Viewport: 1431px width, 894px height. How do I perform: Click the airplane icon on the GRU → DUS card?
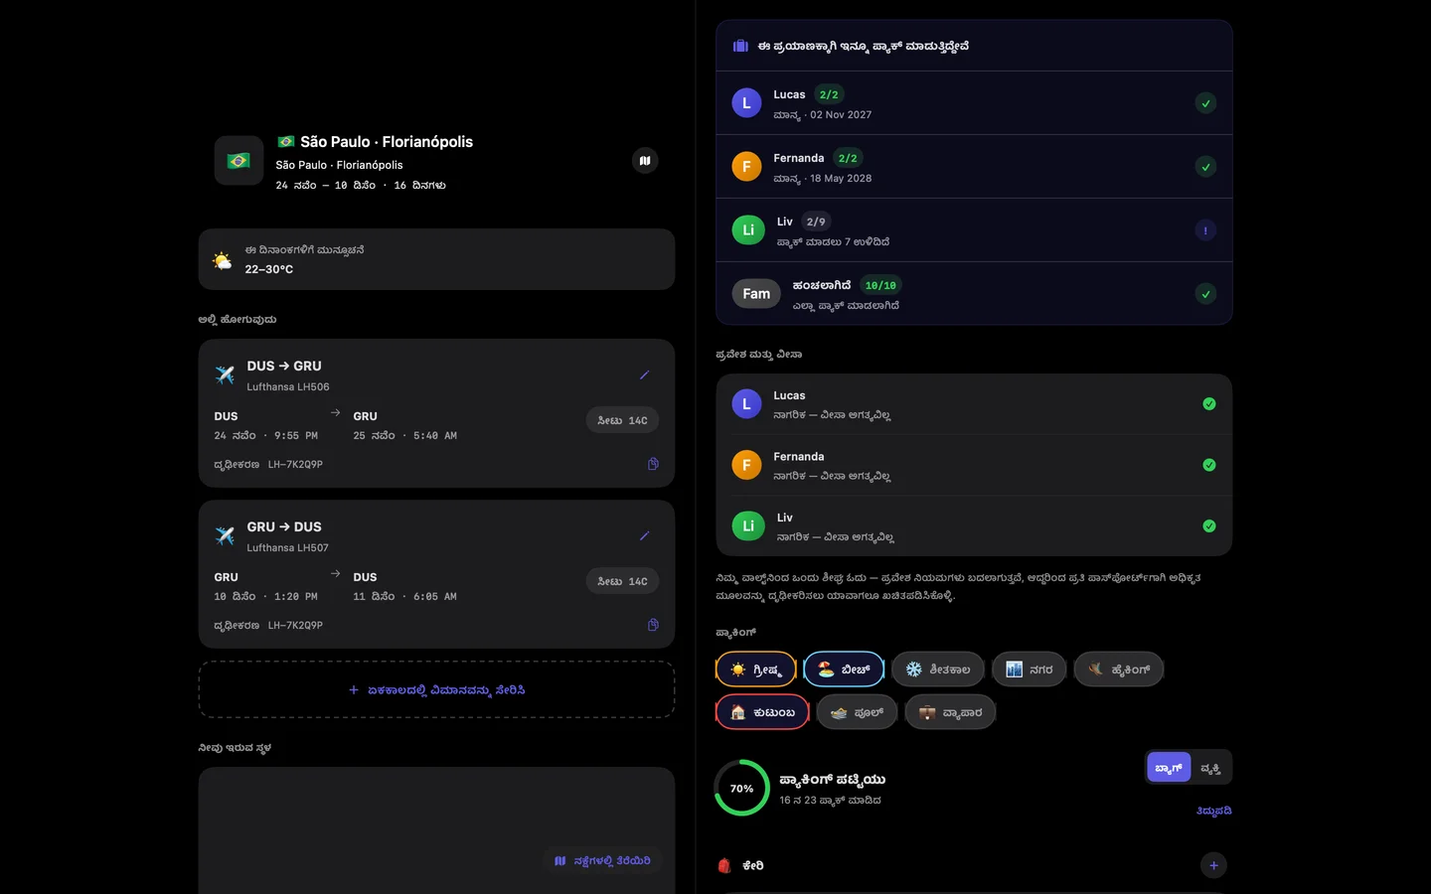tap(226, 536)
